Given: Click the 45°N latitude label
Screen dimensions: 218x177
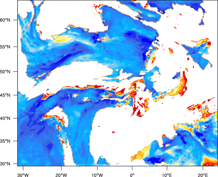Looking at the screenshot, I should 5,95.
